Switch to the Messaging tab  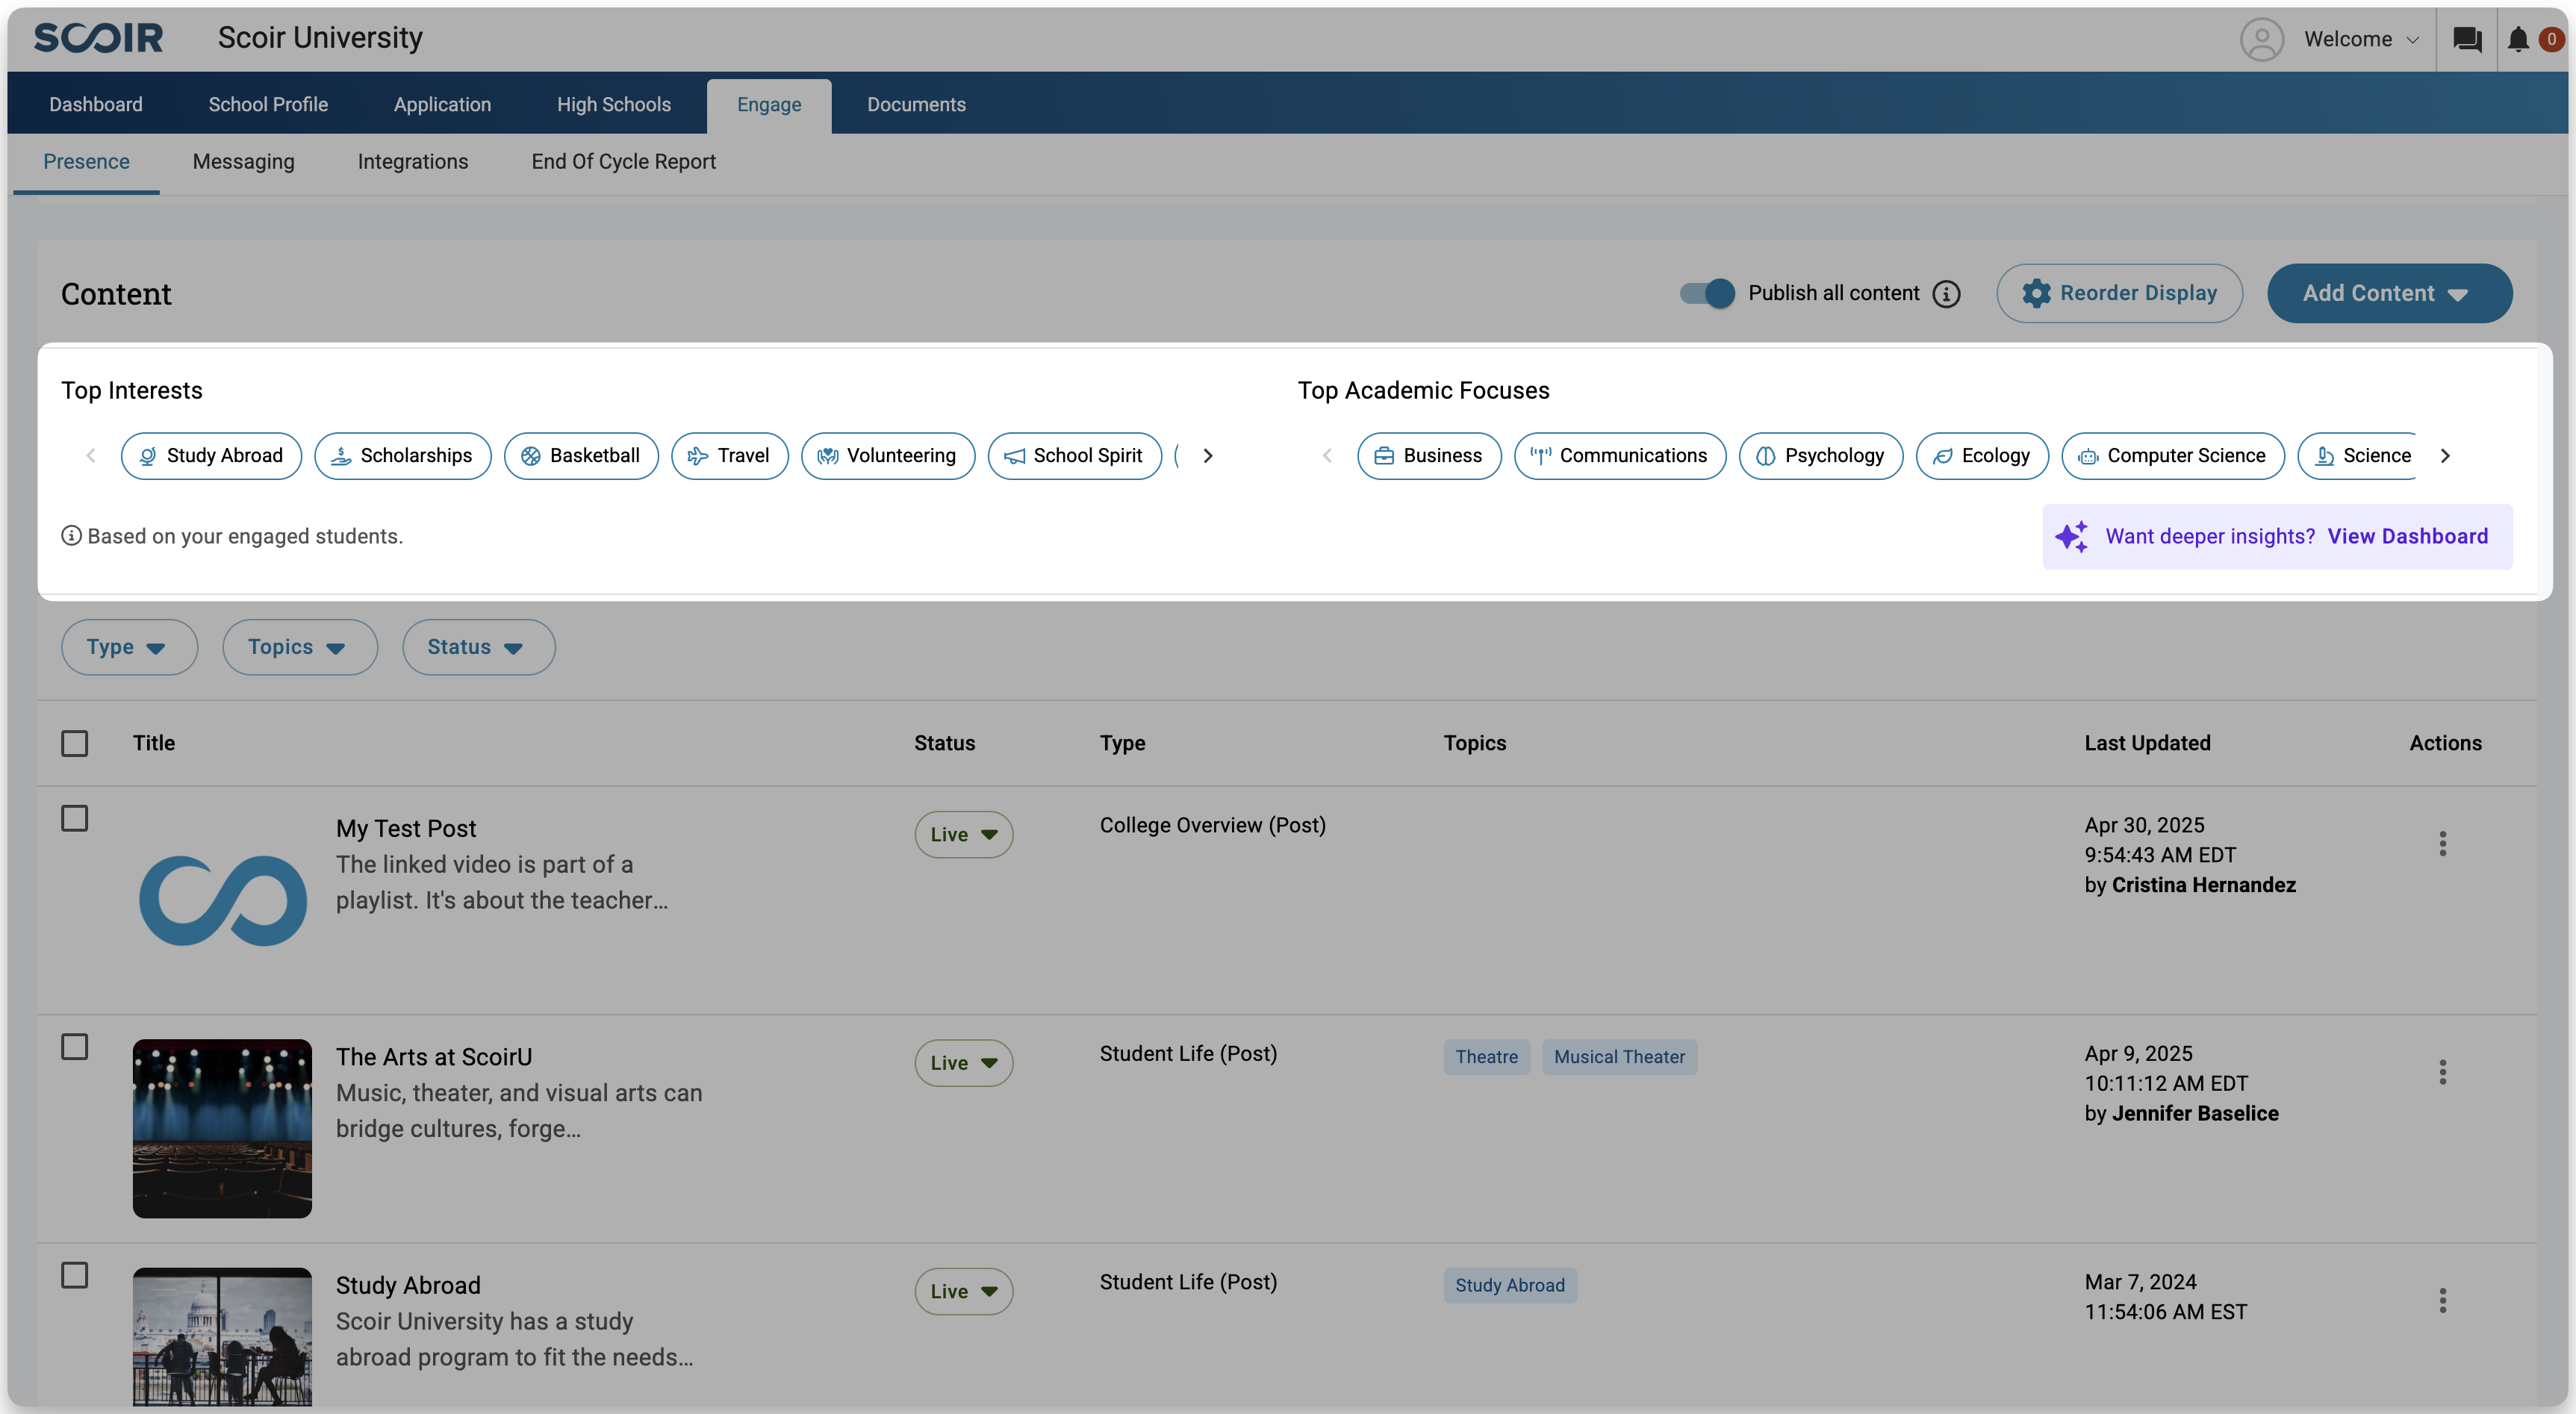243,162
